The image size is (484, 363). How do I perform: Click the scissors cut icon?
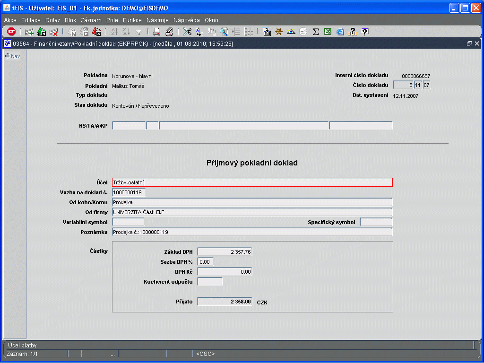click(x=187, y=32)
